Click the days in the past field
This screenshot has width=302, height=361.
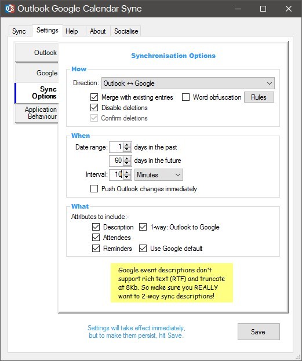pyautogui.click(x=117, y=147)
